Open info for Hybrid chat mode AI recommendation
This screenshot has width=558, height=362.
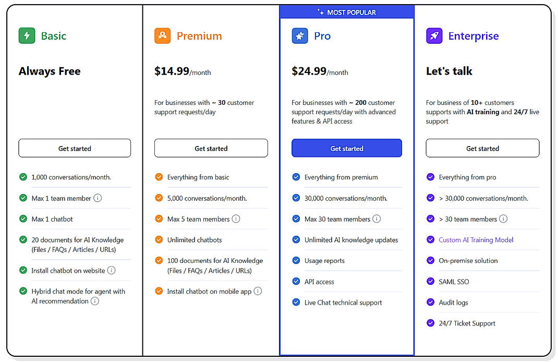[95, 301]
